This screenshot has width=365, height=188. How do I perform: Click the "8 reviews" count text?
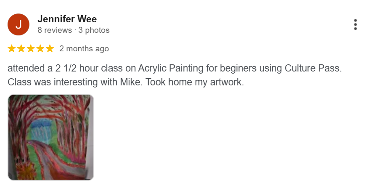(54, 30)
